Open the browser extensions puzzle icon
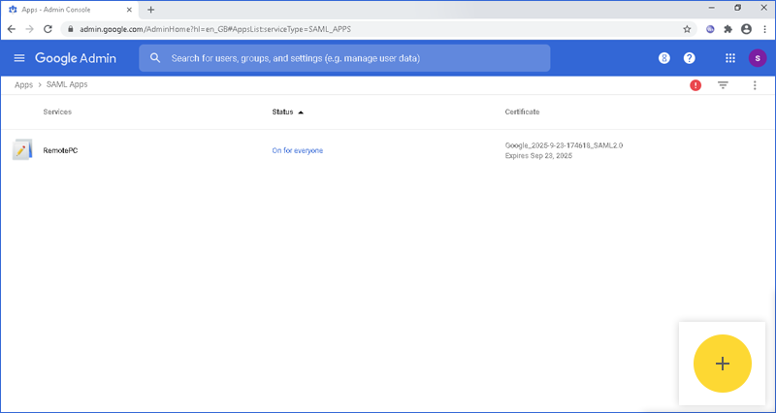Screen dimensions: 776x413 tap(727, 29)
